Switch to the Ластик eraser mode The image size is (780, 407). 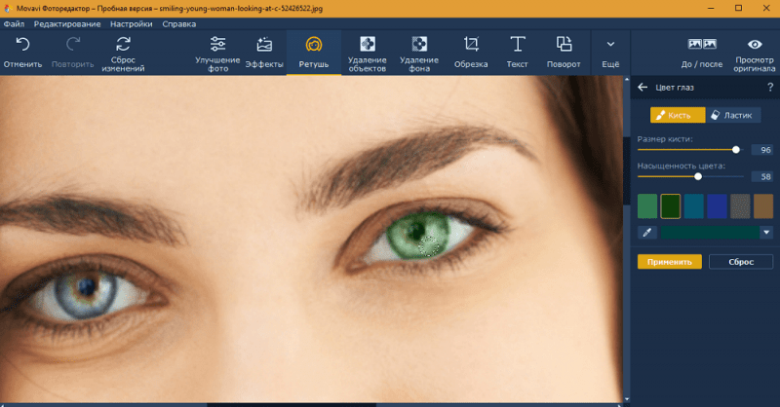pyautogui.click(x=732, y=115)
